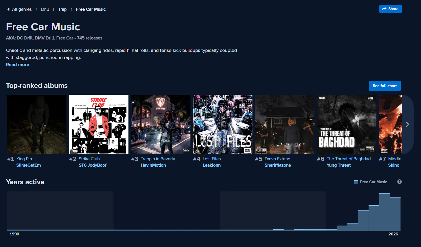This screenshot has width=421, height=247.
Task: Open the Trappin in Beverly title
Action: [158, 159]
